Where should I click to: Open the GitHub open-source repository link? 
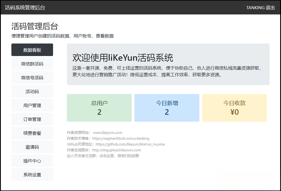[130, 144]
